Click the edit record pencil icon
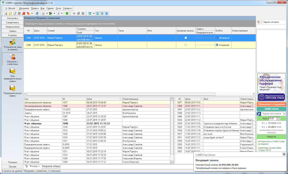The image size is (288, 174). point(15,13)
